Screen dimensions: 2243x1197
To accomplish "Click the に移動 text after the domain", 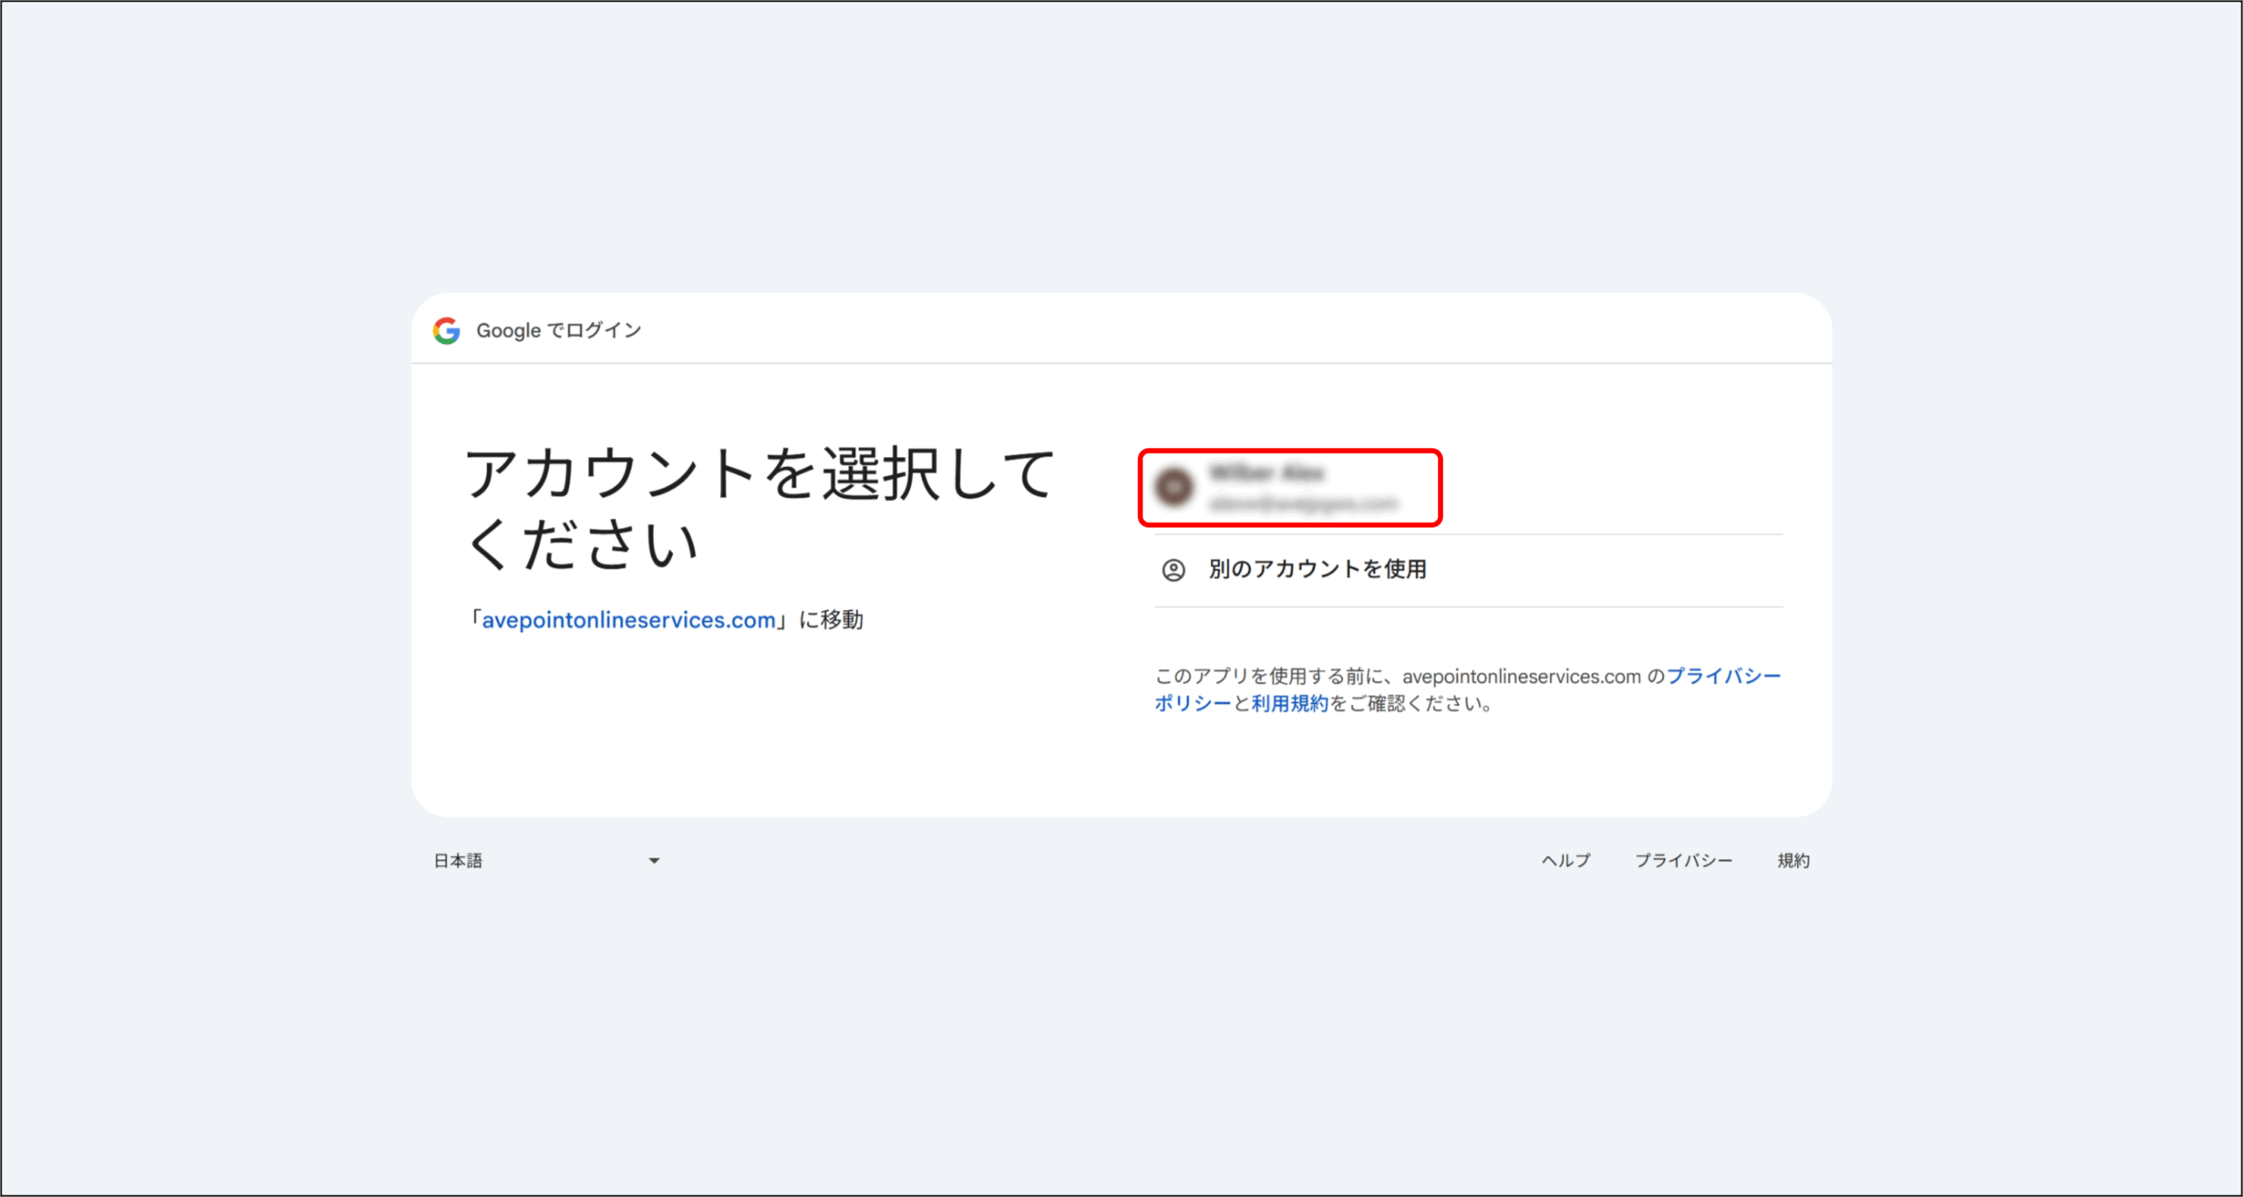I will [831, 620].
